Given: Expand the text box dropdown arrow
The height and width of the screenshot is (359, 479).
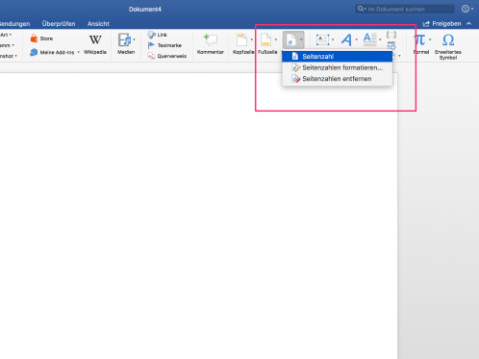Looking at the screenshot, I should point(333,39).
